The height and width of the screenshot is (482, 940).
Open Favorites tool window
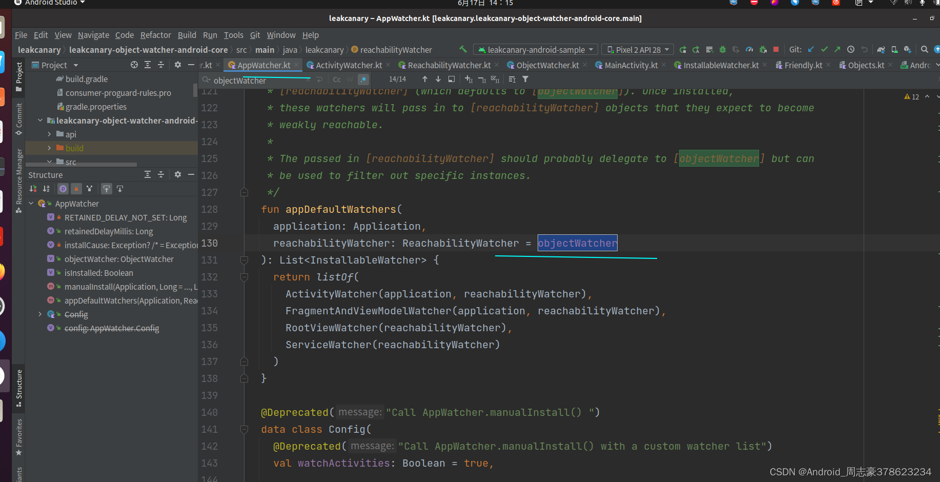[x=19, y=437]
